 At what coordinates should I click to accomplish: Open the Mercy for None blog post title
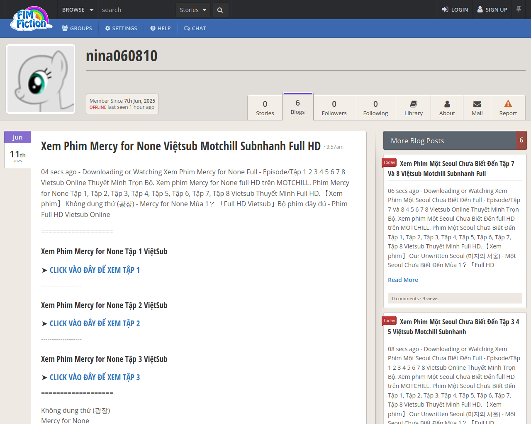(x=181, y=146)
